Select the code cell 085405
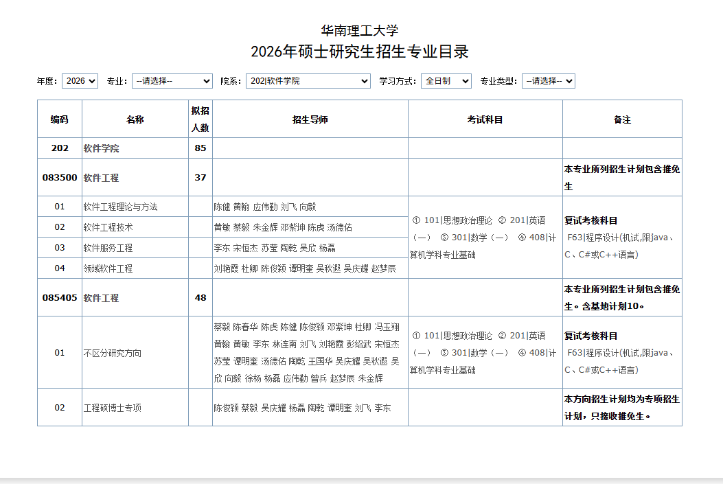Viewport: 723px width, 484px height. click(60, 298)
